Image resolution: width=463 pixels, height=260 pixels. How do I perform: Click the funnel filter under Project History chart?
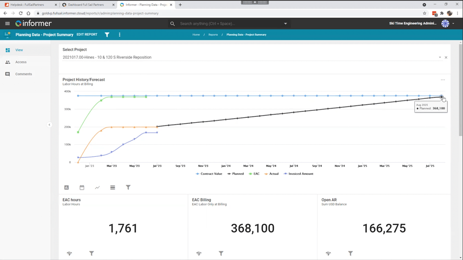(x=128, y=188)
